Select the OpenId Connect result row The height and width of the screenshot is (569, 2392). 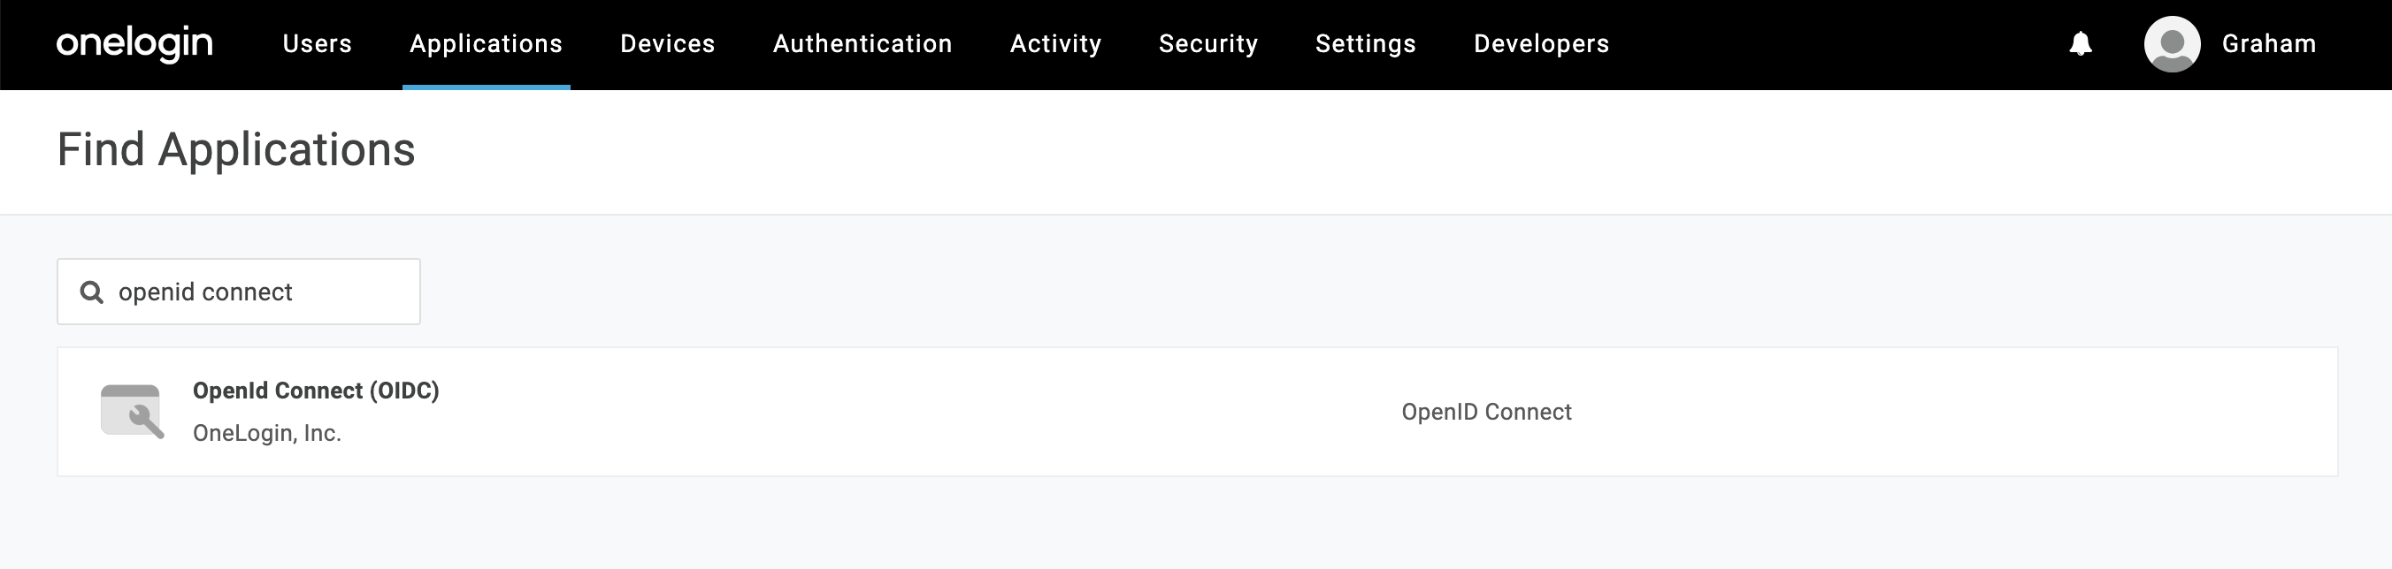tap(1197, 412)
